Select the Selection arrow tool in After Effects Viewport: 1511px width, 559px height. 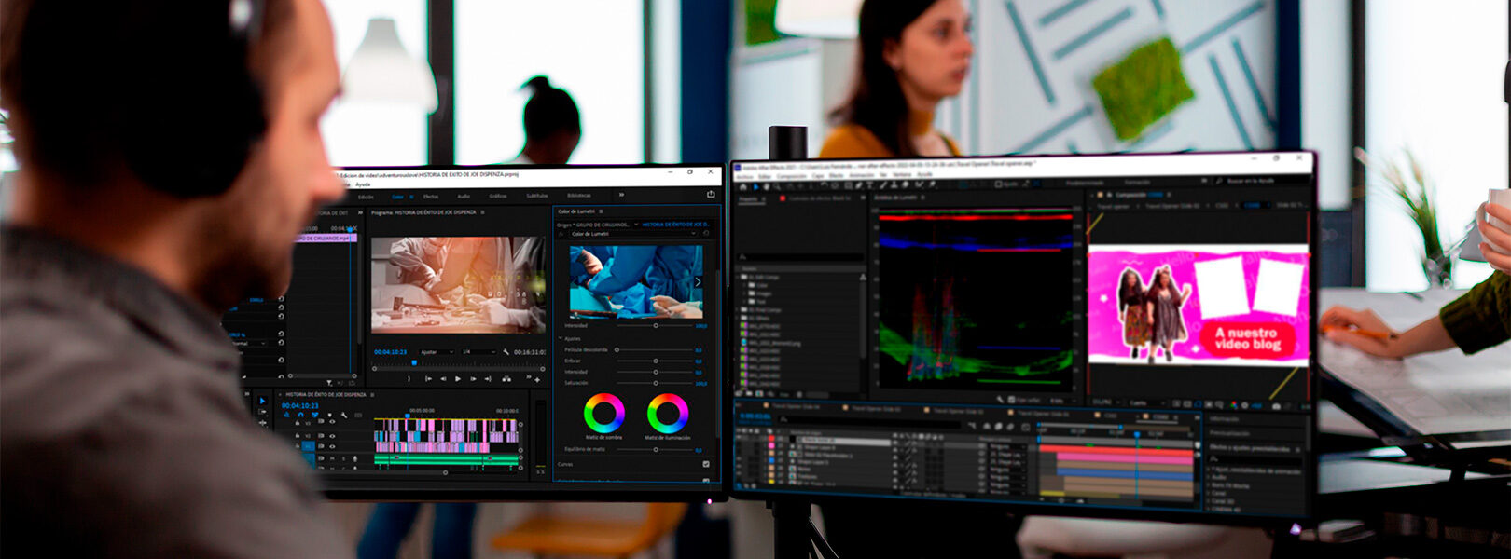[x=755, y=186]
